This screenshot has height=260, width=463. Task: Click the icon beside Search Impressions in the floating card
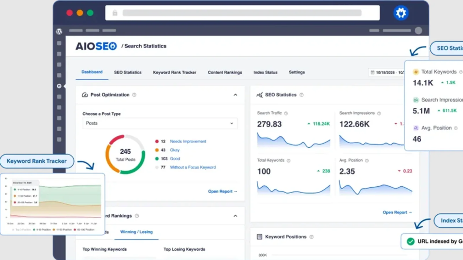click(416, 100)
